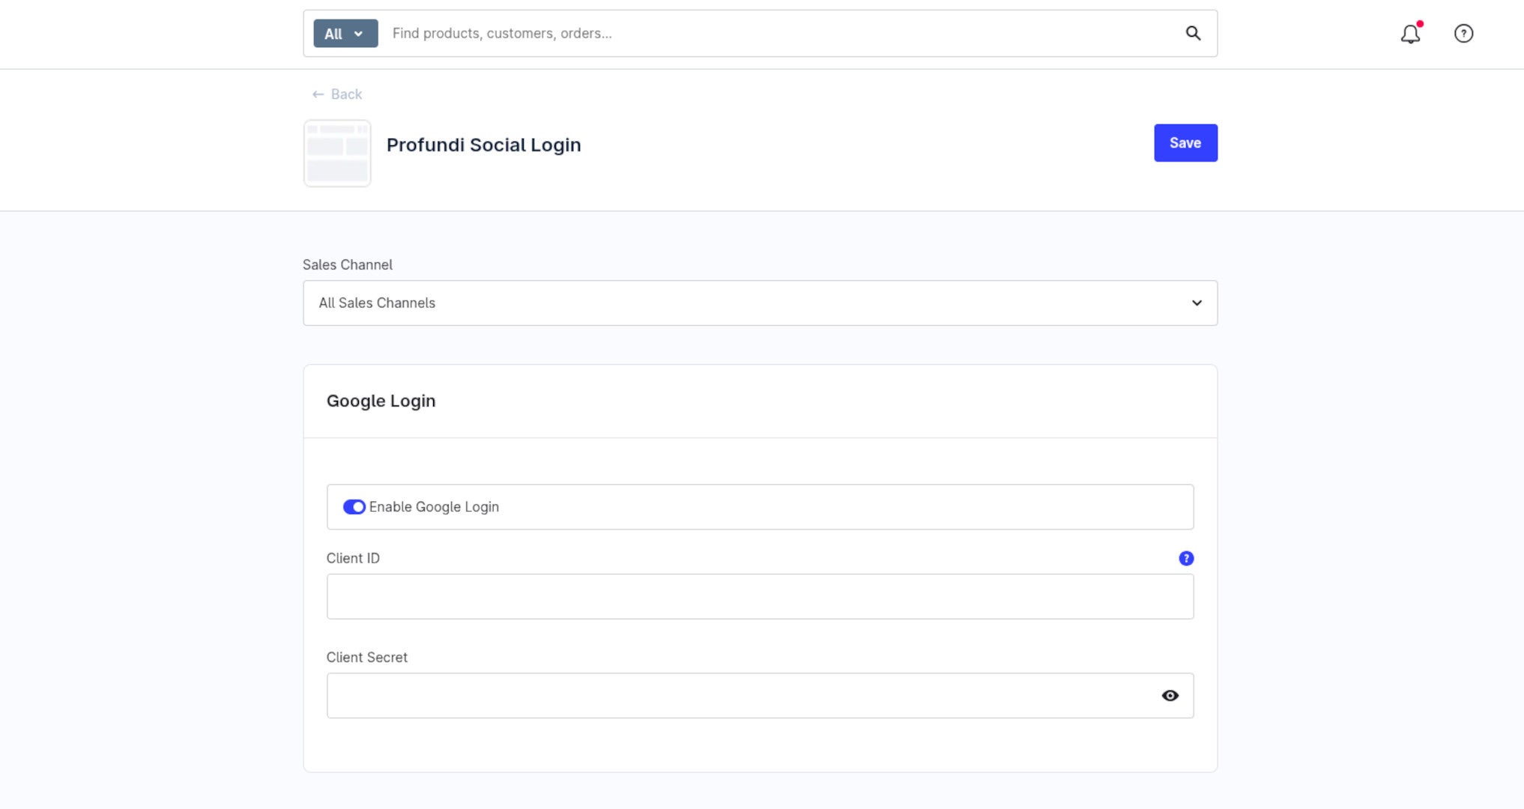Click the Profundi Social Login plugin thumbnail
This screenshot has width=1524, height=809.
(337, 154)
